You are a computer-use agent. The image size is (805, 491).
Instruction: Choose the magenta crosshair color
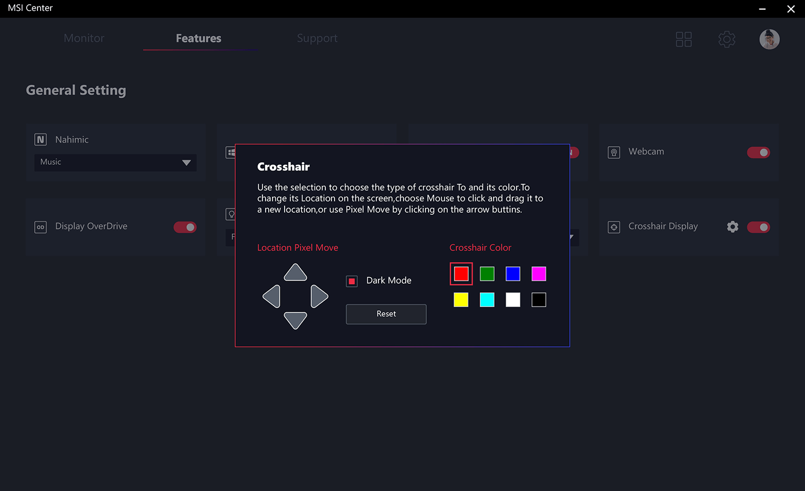pos(539,274)
